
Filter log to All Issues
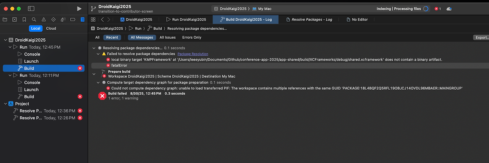[168, 38]
